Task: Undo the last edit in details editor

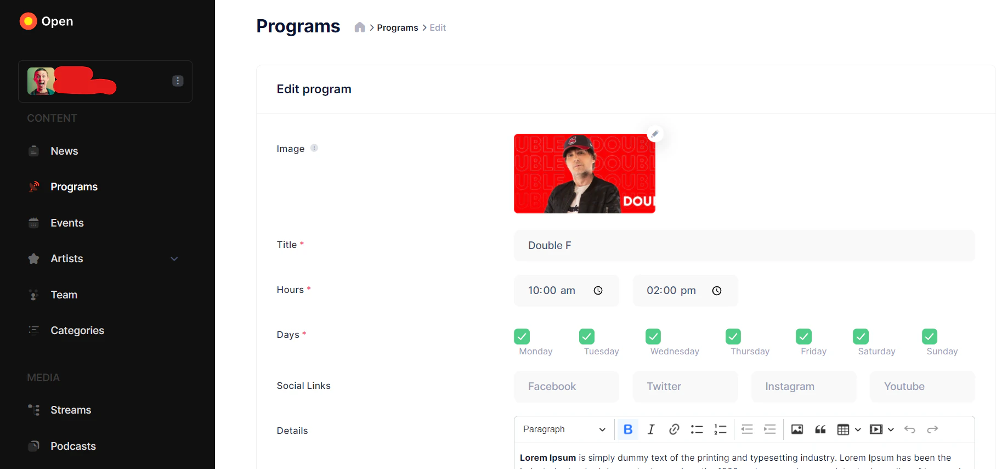Action: [910, 430]
